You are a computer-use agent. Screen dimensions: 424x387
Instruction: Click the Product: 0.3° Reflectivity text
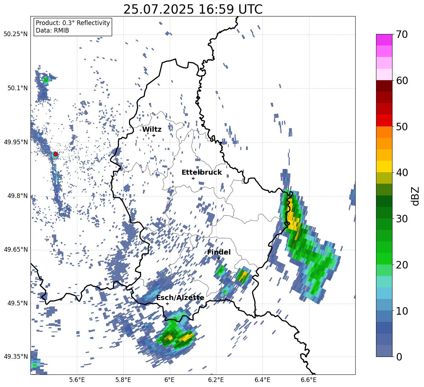73,23
